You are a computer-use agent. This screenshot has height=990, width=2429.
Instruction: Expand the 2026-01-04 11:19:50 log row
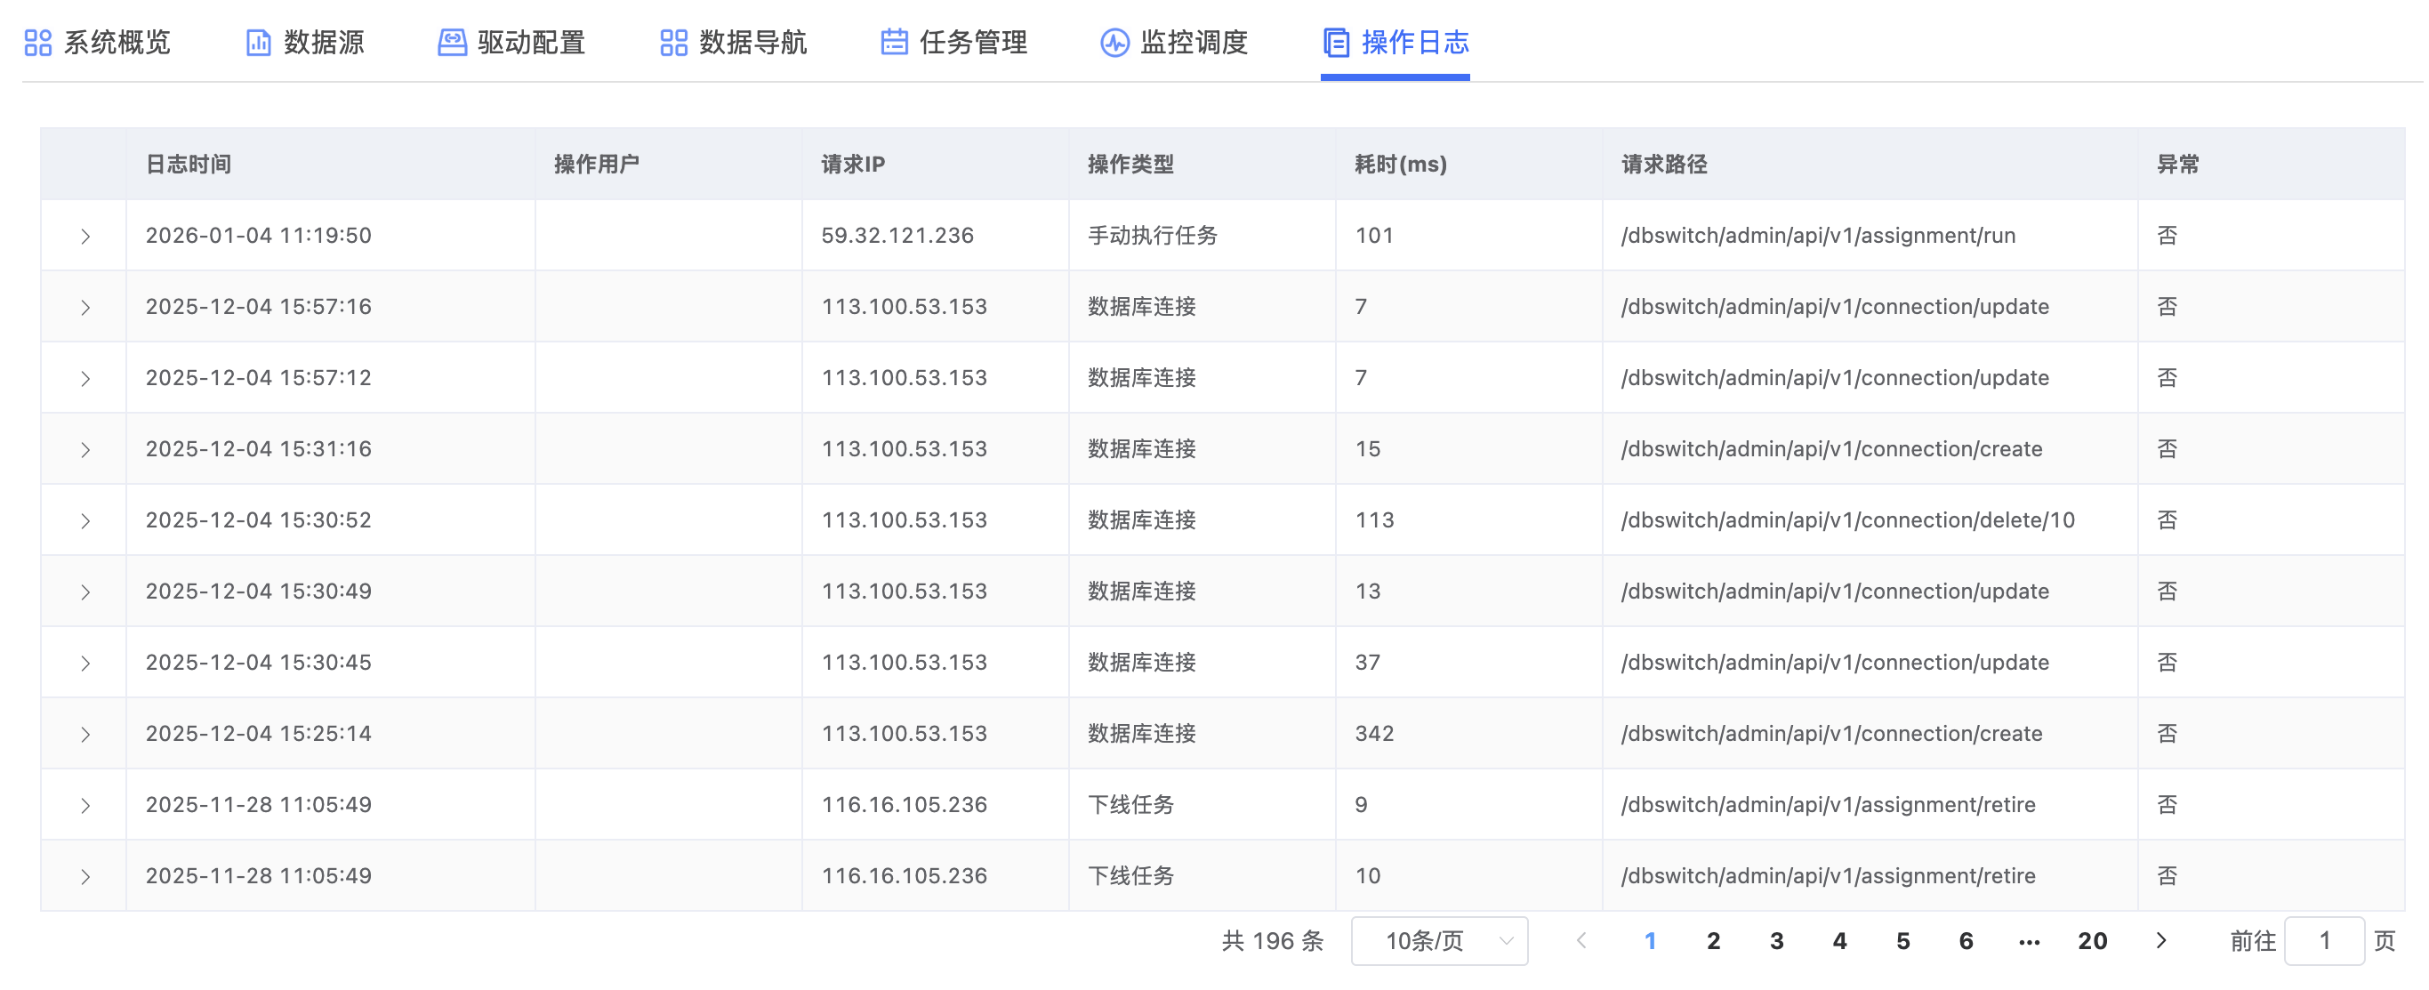84,237
